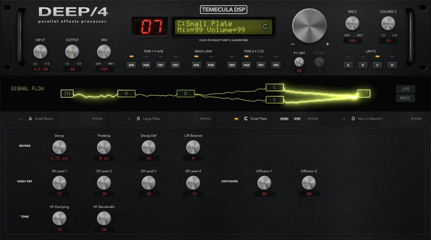Click the VOLUME C knob
This screenshot has width=431, height=240.
(388, 23)
